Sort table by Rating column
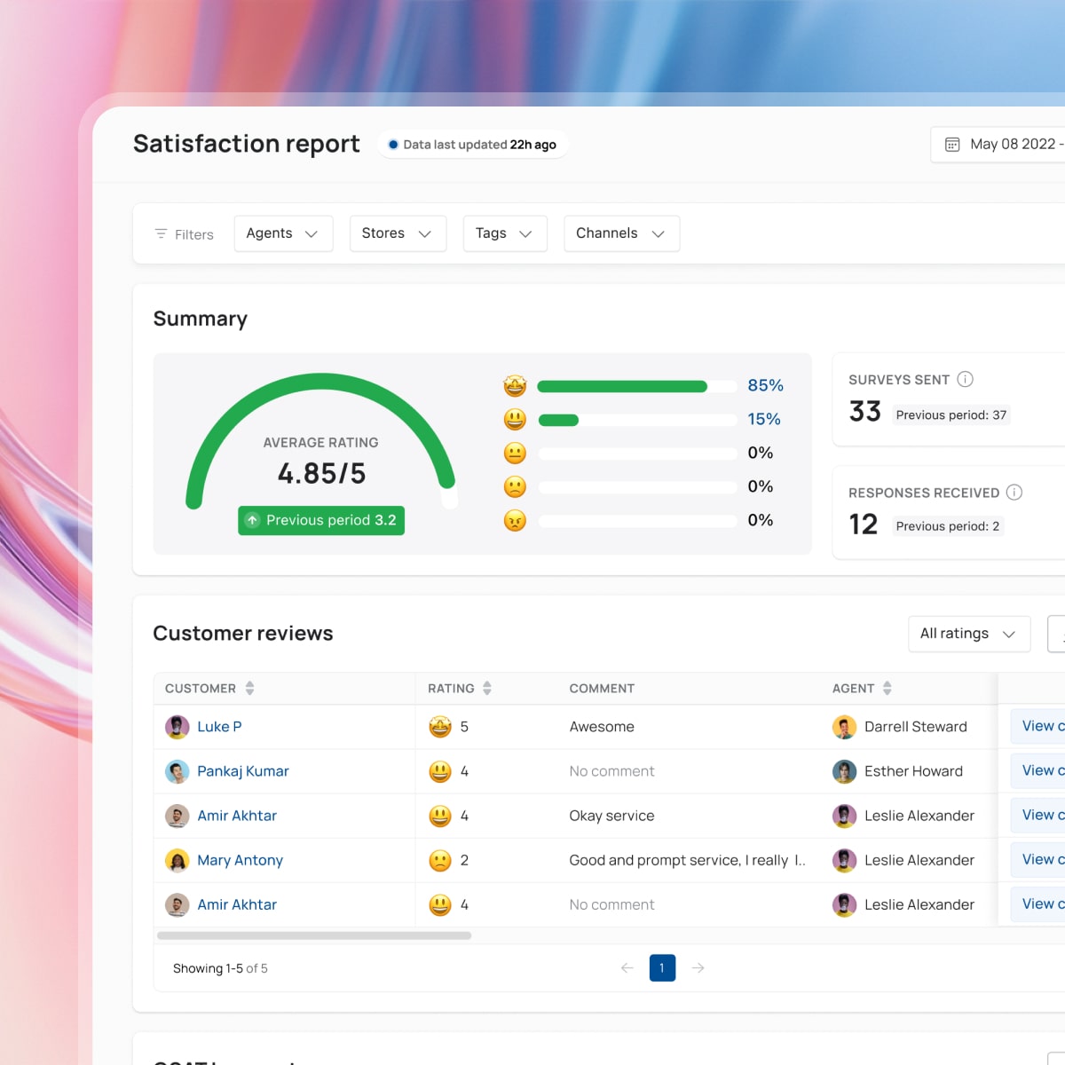The image size is (1065, 1065). pos(486,688)
